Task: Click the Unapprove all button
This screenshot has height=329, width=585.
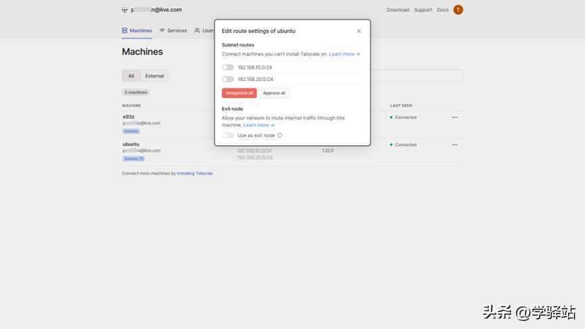Action: click(x=239, y=93)
